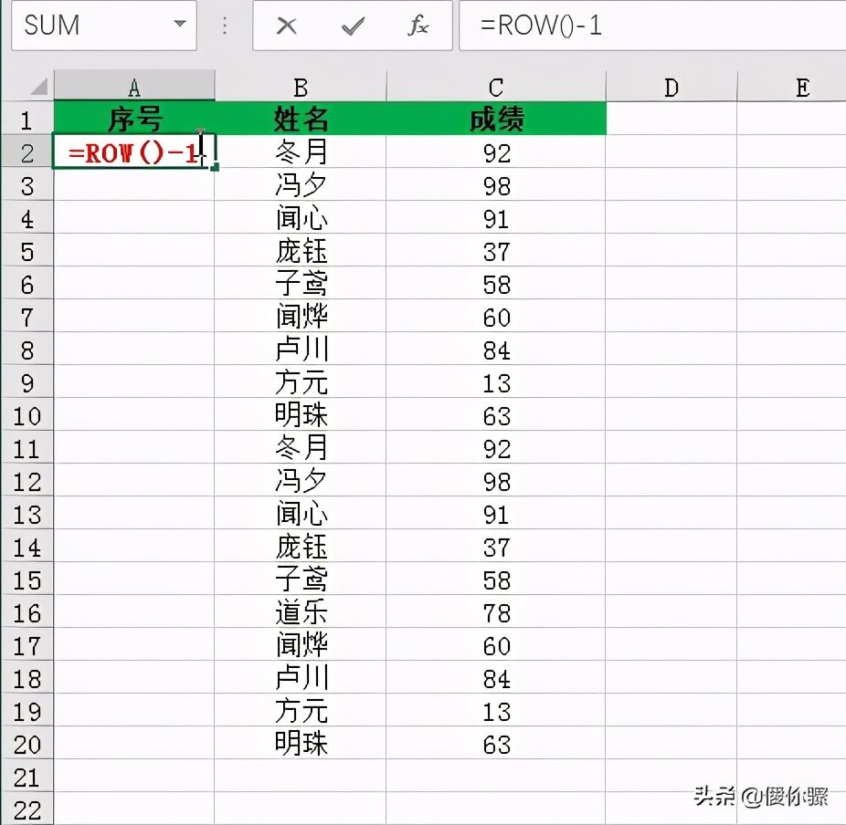Select column A header
846x825 pixels.
tap(134, 86)
